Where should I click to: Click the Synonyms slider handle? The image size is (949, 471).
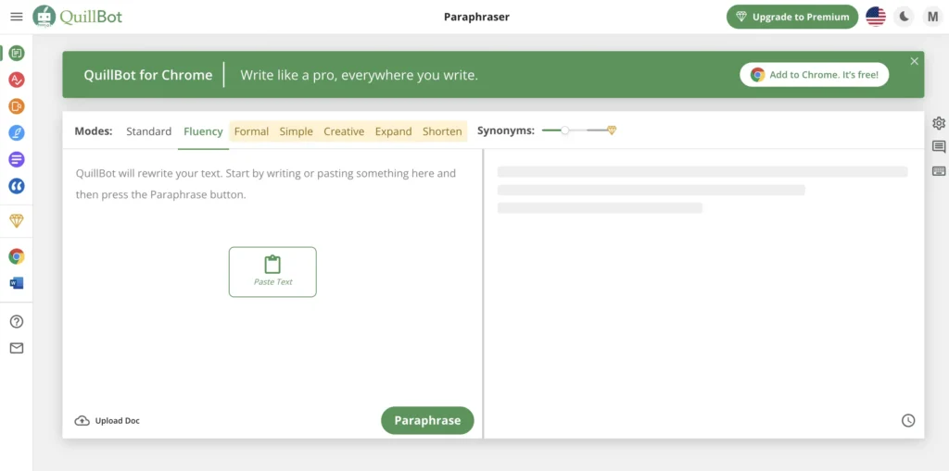564,130
